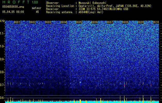The image size is (162, 103).
Task: Click the 0601 time marker
Action: pos(17,22)
